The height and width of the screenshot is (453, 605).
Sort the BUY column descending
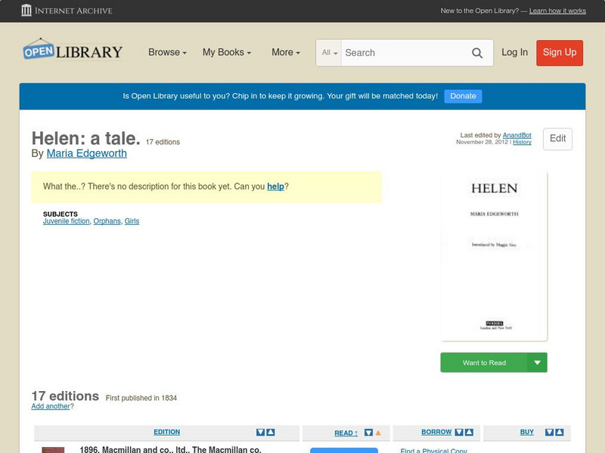pyautogui.click(x=549, y=433)
